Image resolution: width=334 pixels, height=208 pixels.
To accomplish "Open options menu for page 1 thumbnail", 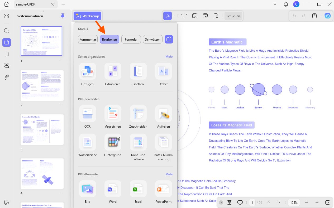I will (61, 61).
